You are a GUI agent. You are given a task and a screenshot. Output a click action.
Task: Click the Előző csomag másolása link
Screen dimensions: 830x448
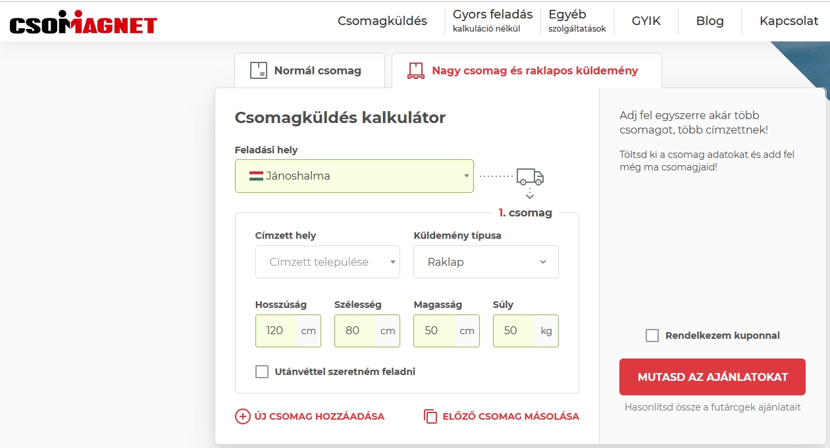(x=510, y=416)
